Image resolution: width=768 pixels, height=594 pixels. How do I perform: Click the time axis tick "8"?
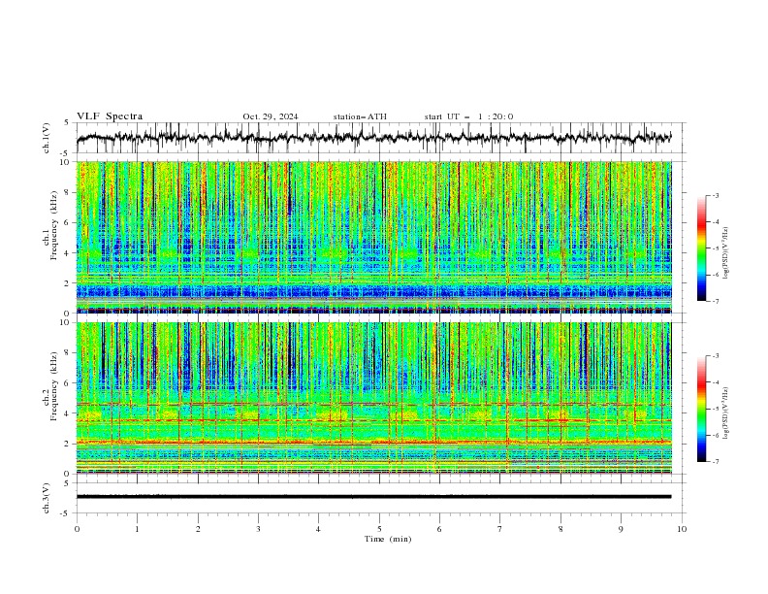pos(560,529)
